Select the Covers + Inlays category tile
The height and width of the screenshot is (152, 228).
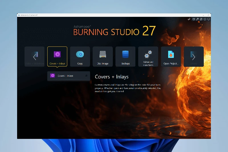pyautogui.click(x=57, y=56)
